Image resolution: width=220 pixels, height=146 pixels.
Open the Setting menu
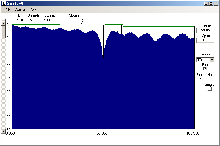(20, 10)
